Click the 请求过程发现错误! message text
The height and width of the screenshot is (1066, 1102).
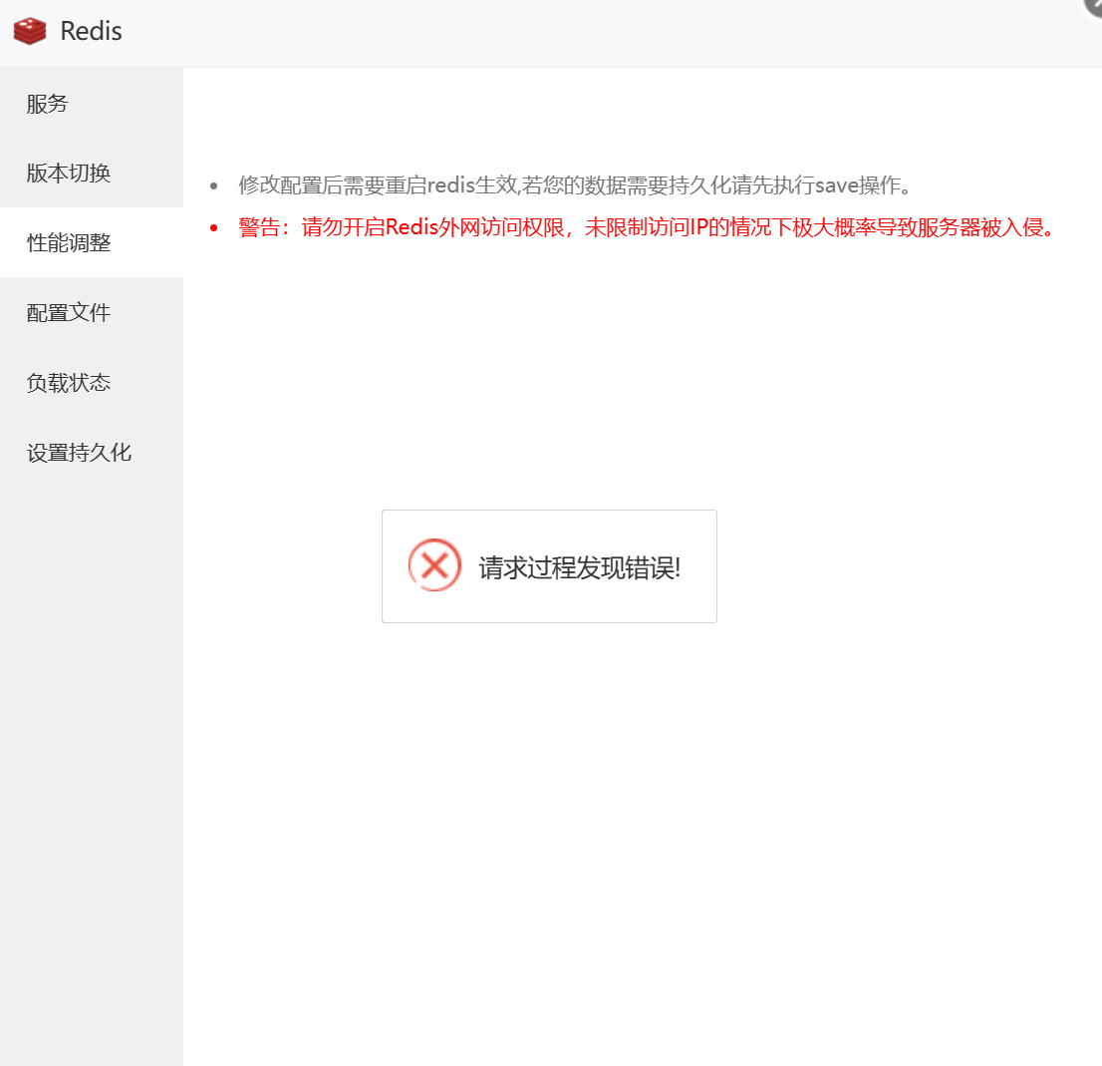pos(580,567)
